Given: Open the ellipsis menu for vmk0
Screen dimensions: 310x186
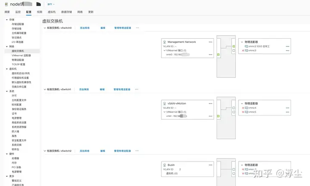Looking at the screenshot, I should [x=211, y=55].
